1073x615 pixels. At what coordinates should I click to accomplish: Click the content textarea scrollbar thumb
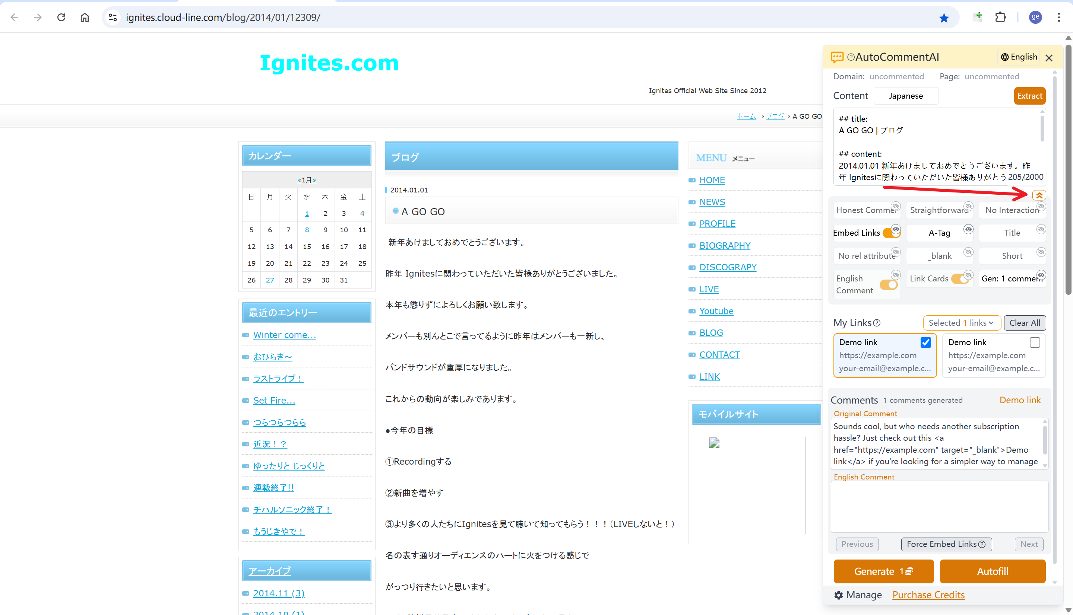(x=1042, y=129)
